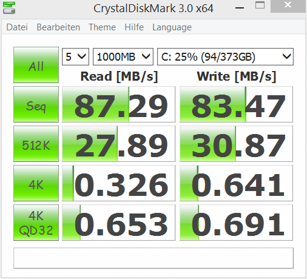
Task: Open the drive selector C: 25% dropdown
Action: (x=225, y=57)
